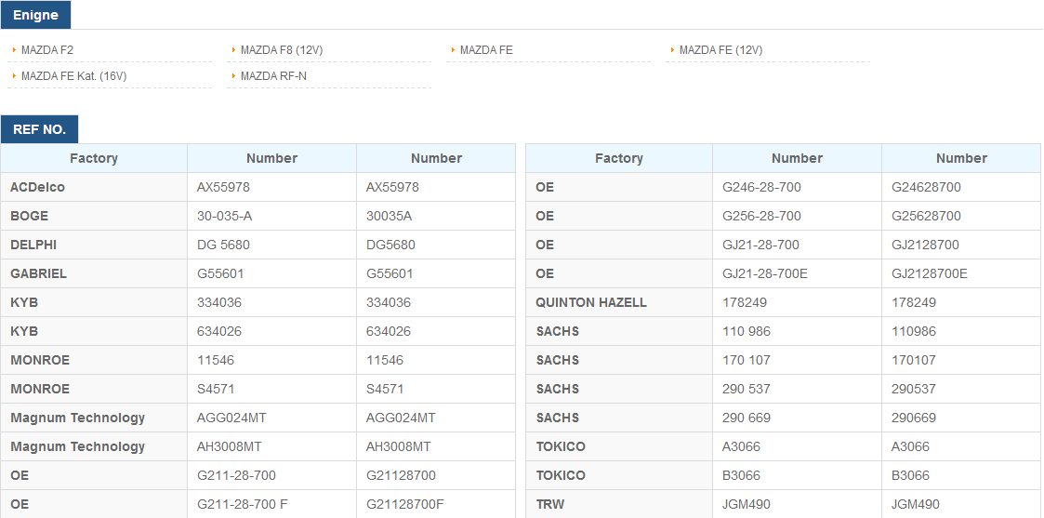
Task: Open the MAZDA F2 engine link
Action: [47, 50]
